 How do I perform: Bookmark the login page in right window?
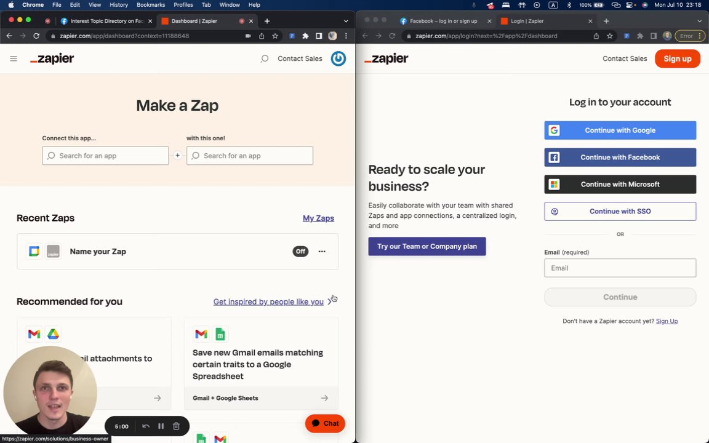[610, 36]
